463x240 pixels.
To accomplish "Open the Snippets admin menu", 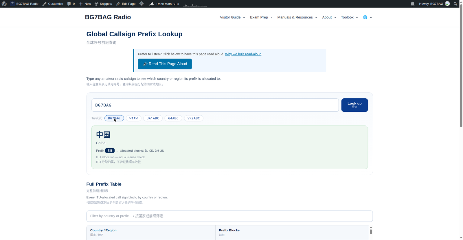I will coord(103,4).
